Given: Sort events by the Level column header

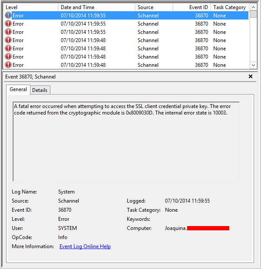Looking at the screenshot, I should [31, 7].
